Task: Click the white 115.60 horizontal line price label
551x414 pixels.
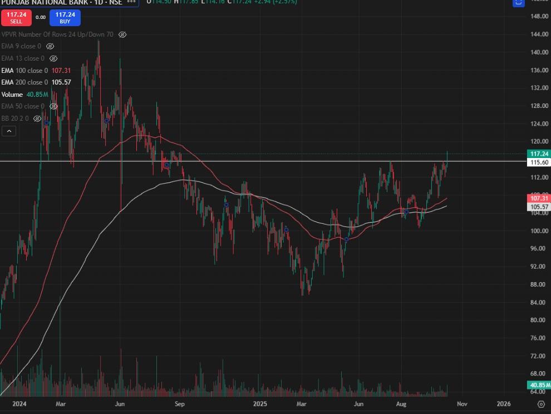Action: (539, 162)
